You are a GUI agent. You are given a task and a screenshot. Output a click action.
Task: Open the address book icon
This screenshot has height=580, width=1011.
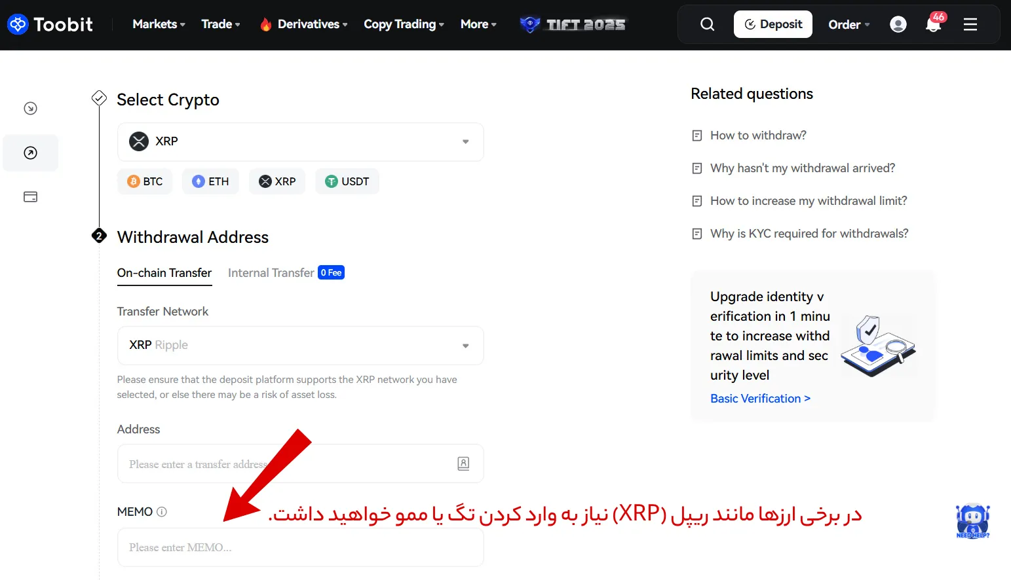[463, 463]
